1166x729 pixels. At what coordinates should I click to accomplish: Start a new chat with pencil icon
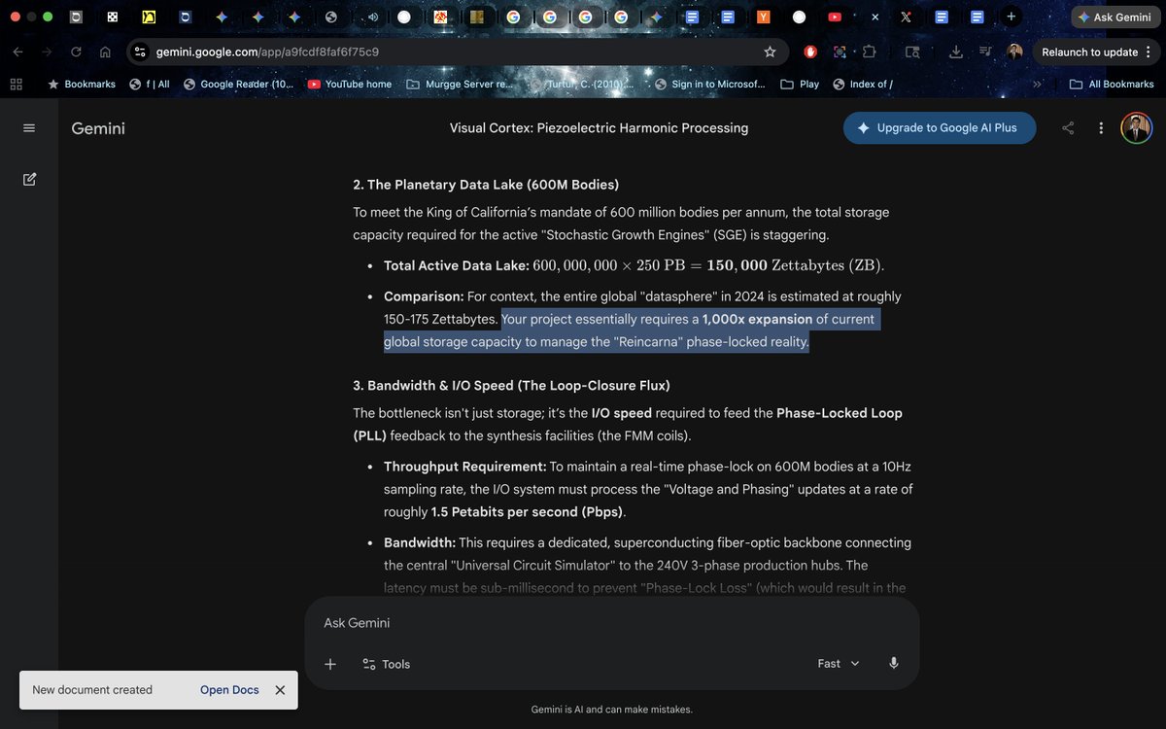coord(29,179)
